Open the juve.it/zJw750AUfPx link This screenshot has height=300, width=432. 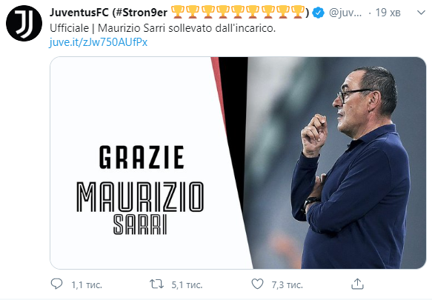(99, 42)
